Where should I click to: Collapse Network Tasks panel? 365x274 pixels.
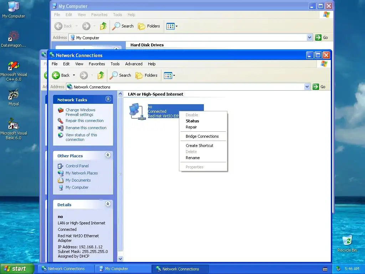108,99
